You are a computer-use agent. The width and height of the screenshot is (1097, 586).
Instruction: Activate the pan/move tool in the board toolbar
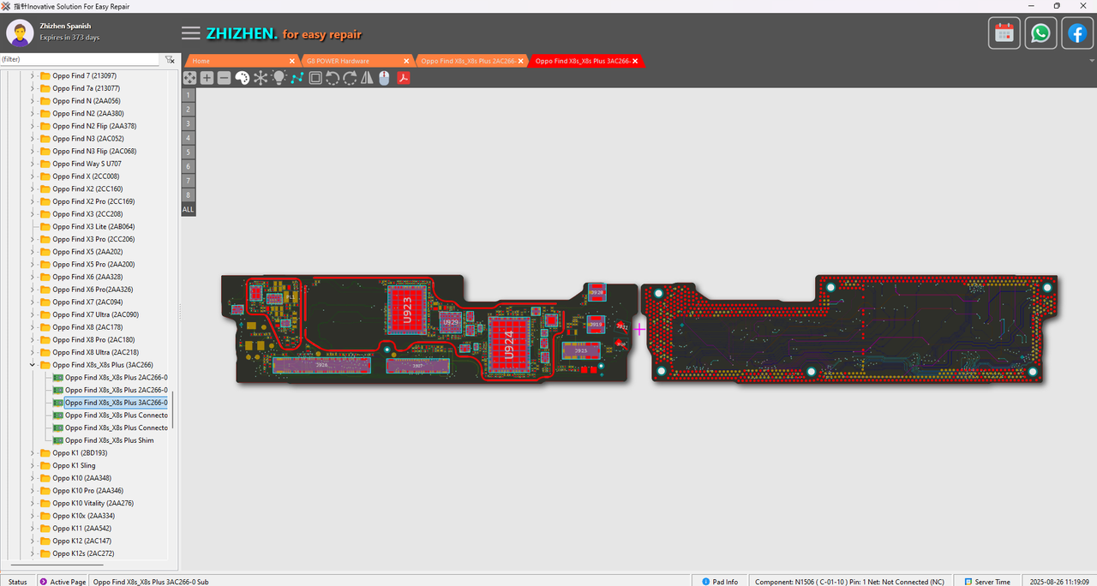[189, 78]
